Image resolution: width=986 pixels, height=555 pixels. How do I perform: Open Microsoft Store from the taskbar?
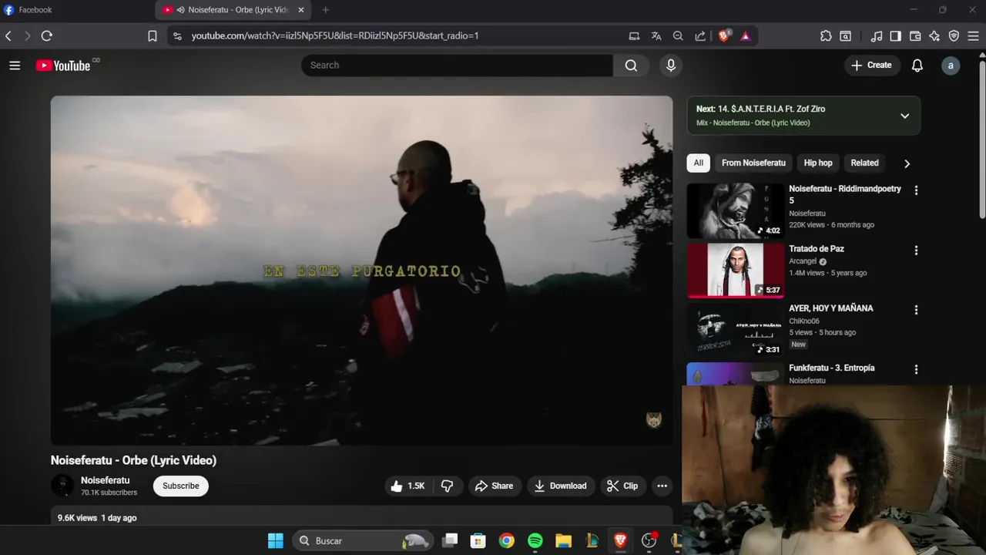click(478, 541)
